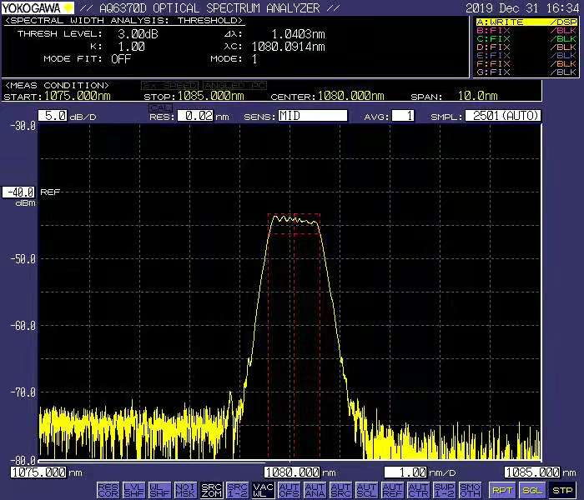Screen dimensions: 584x500
Task: Open the 5.0 dB/D level scale field
Action: click(x=54, y=116)
